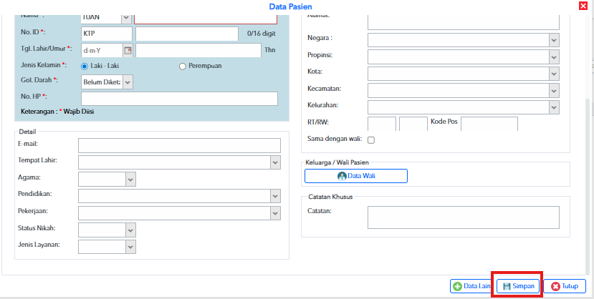Open the Agama dropdown
The width and height of the screenshot is (594, 299).
(130, 179)
